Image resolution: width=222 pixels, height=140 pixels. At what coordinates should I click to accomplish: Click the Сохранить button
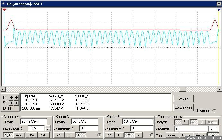pos(183,107)
